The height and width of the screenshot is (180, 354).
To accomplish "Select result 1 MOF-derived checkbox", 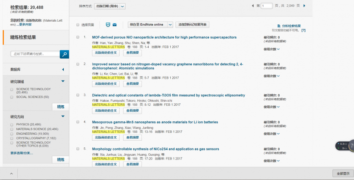I will pyautogui.click(x=77, y=37).
